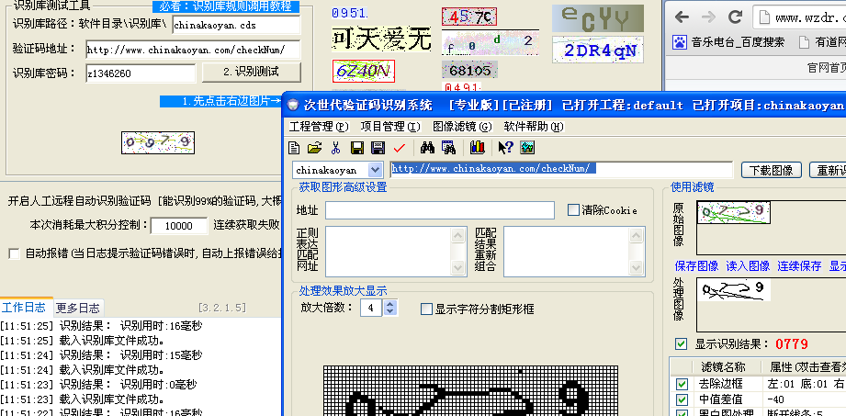Click the 音乐电台 bookmark paw icon
The width and height of the screenshot is (846, 416).
pyautogui.click(x=680, y=41)
